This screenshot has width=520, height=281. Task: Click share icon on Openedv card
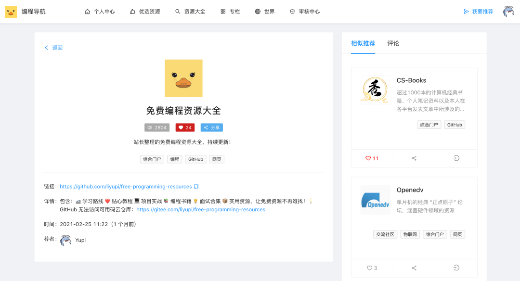pos(414,268)
